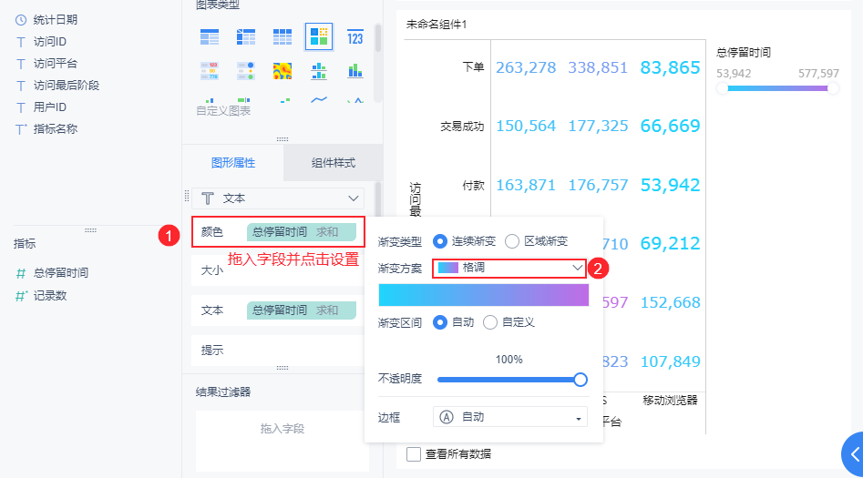Click the gradient color preview bar
The height and width of the screenshot is (478, 863).
pyautogui.click(x=483, y=295)
